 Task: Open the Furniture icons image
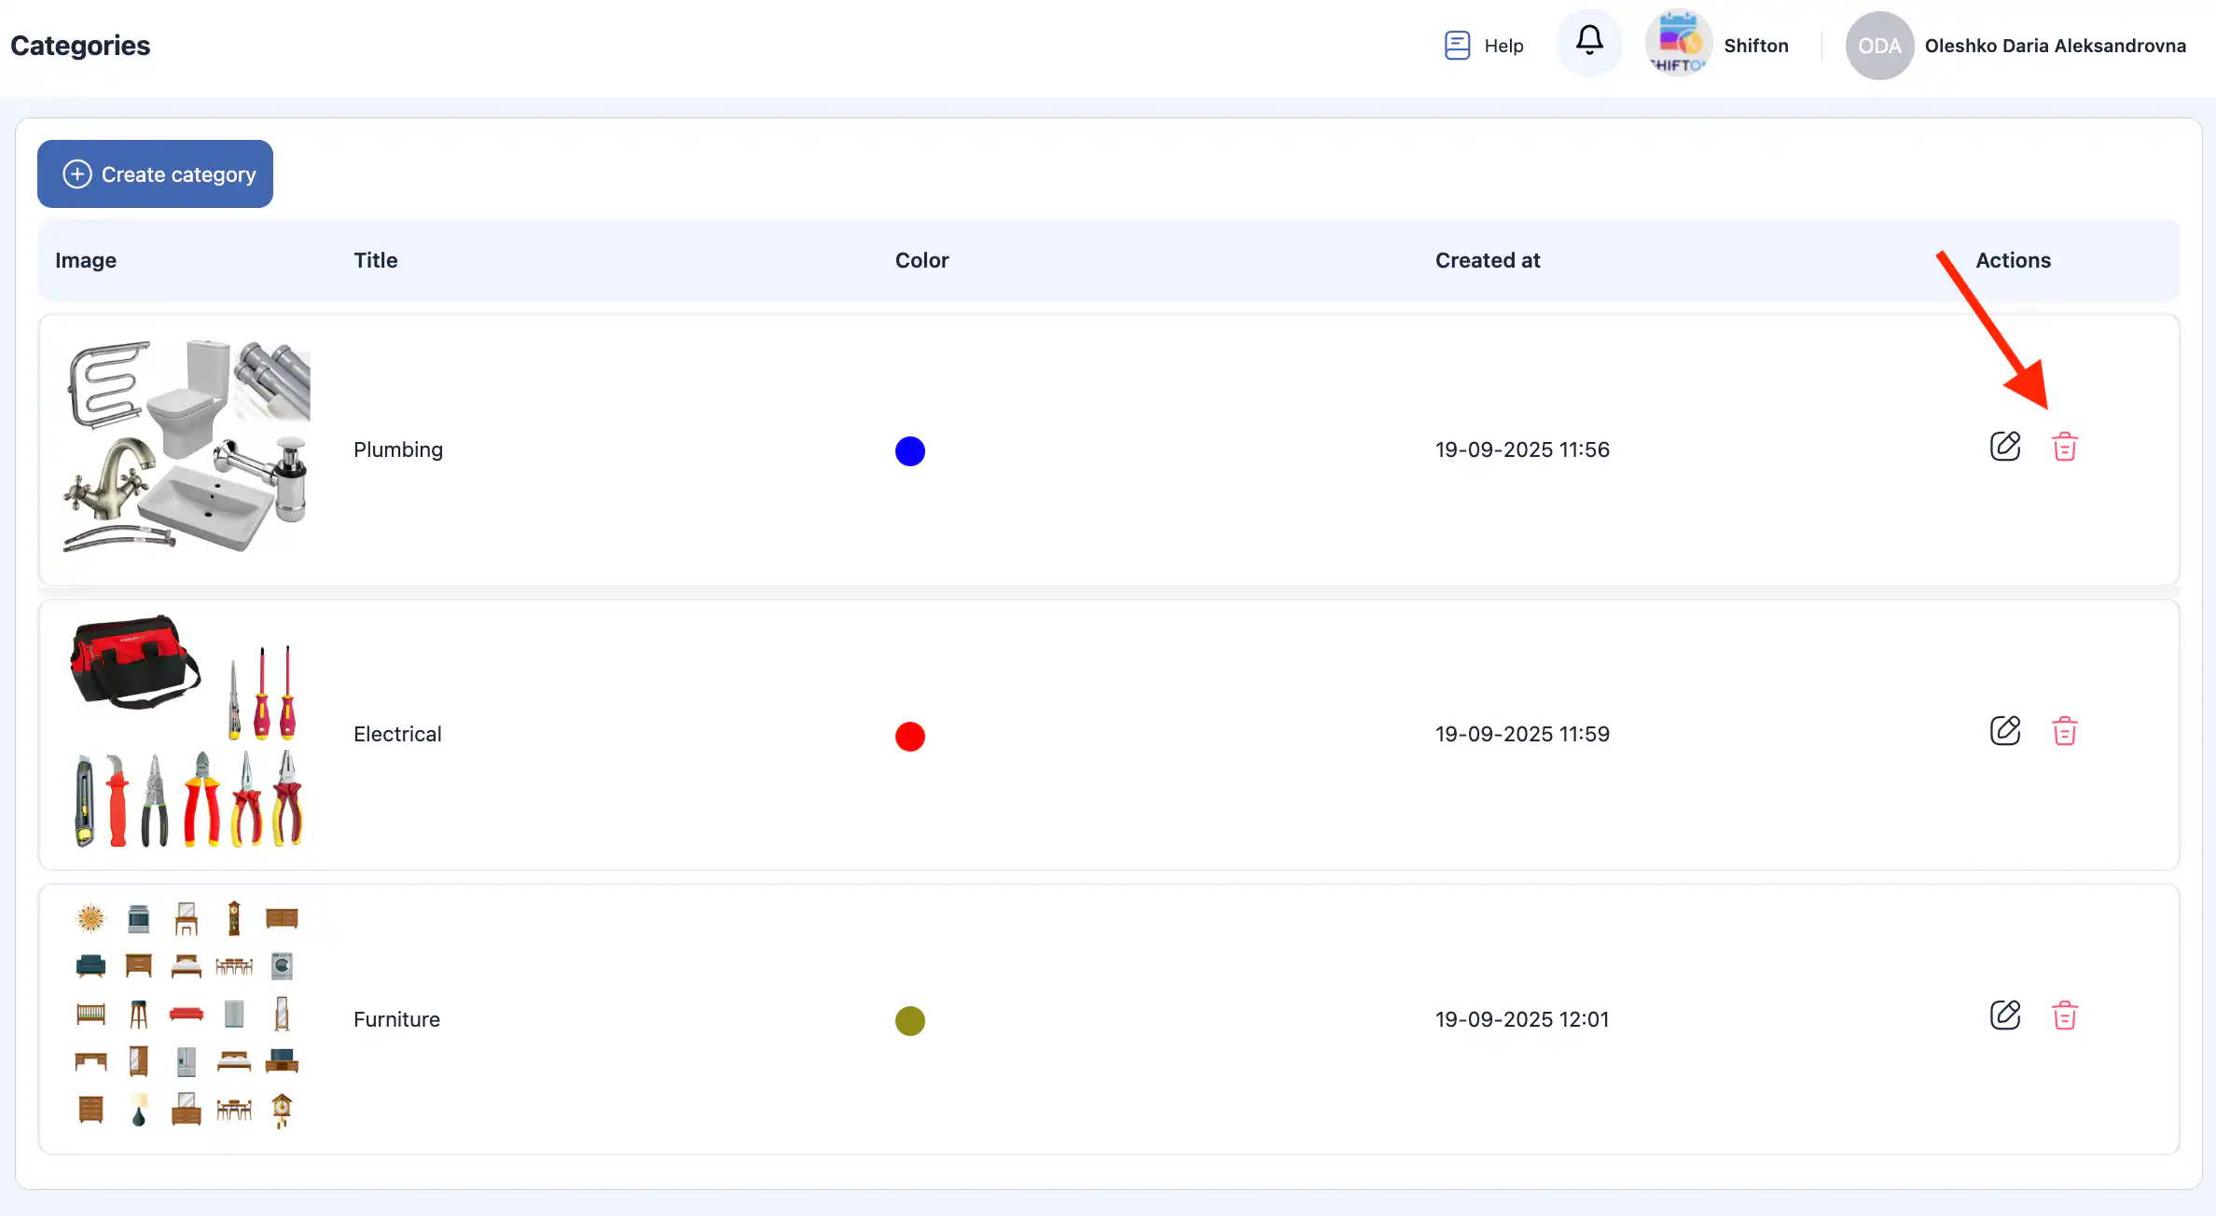point(187,1016)
